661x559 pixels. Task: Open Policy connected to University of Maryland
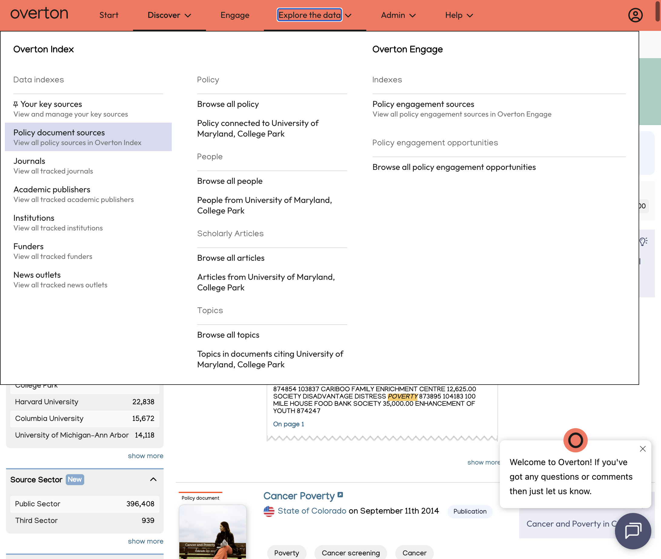[x=258, y=128]
